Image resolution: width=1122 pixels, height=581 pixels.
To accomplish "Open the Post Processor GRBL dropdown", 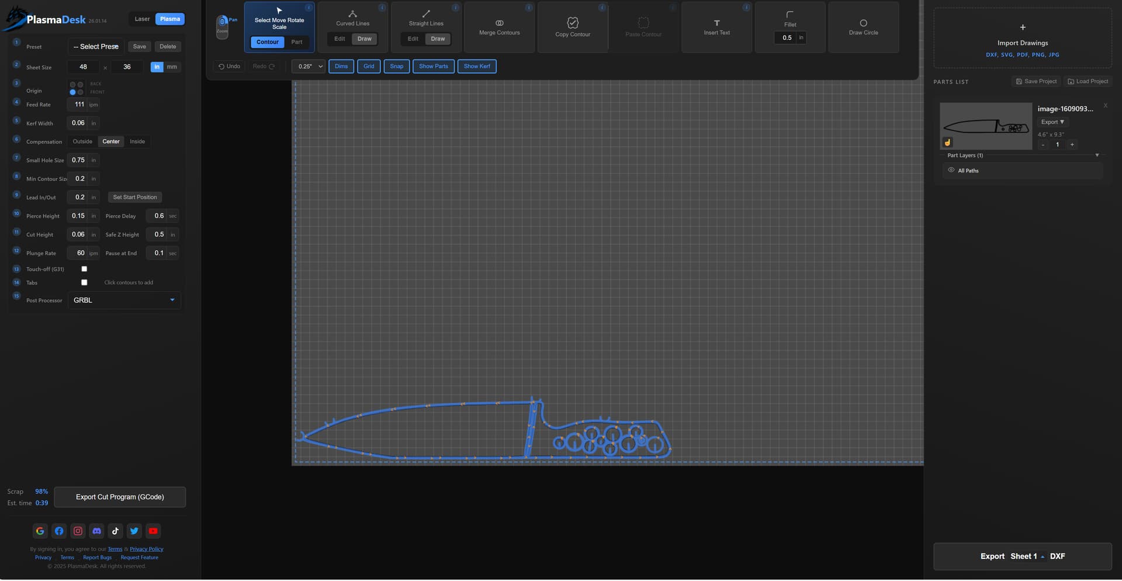I will [x=124, y=300].
